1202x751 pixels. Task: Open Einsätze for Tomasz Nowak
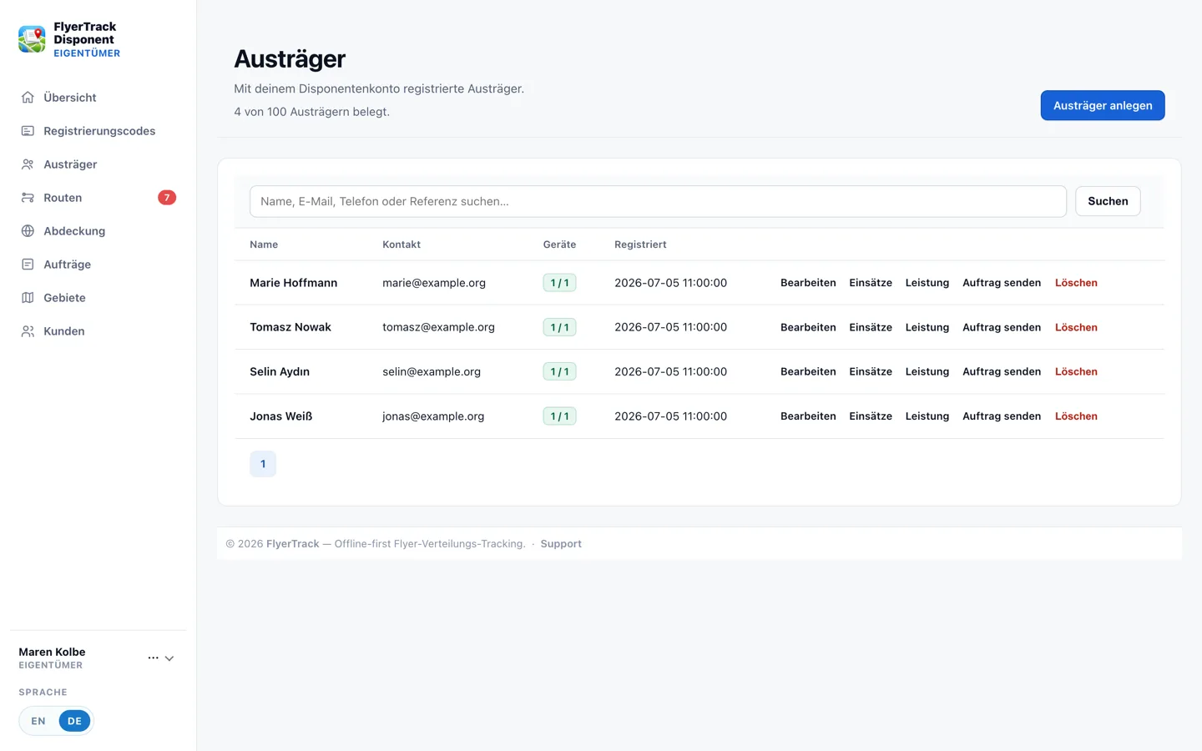pos(871,327)
